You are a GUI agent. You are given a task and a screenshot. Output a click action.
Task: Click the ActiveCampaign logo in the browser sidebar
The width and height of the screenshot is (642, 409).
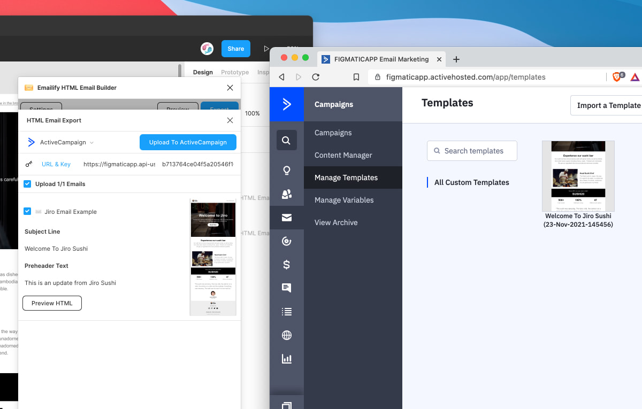point(287,104)
